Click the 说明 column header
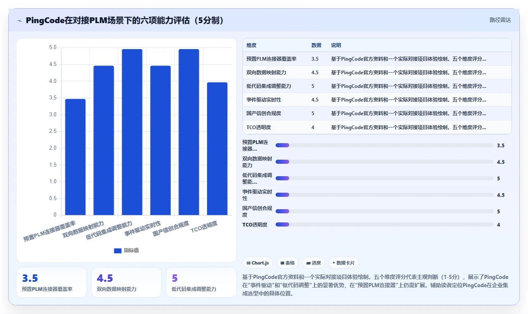The width and height of the screenshot is (528, 314). (x=336, y=45)
